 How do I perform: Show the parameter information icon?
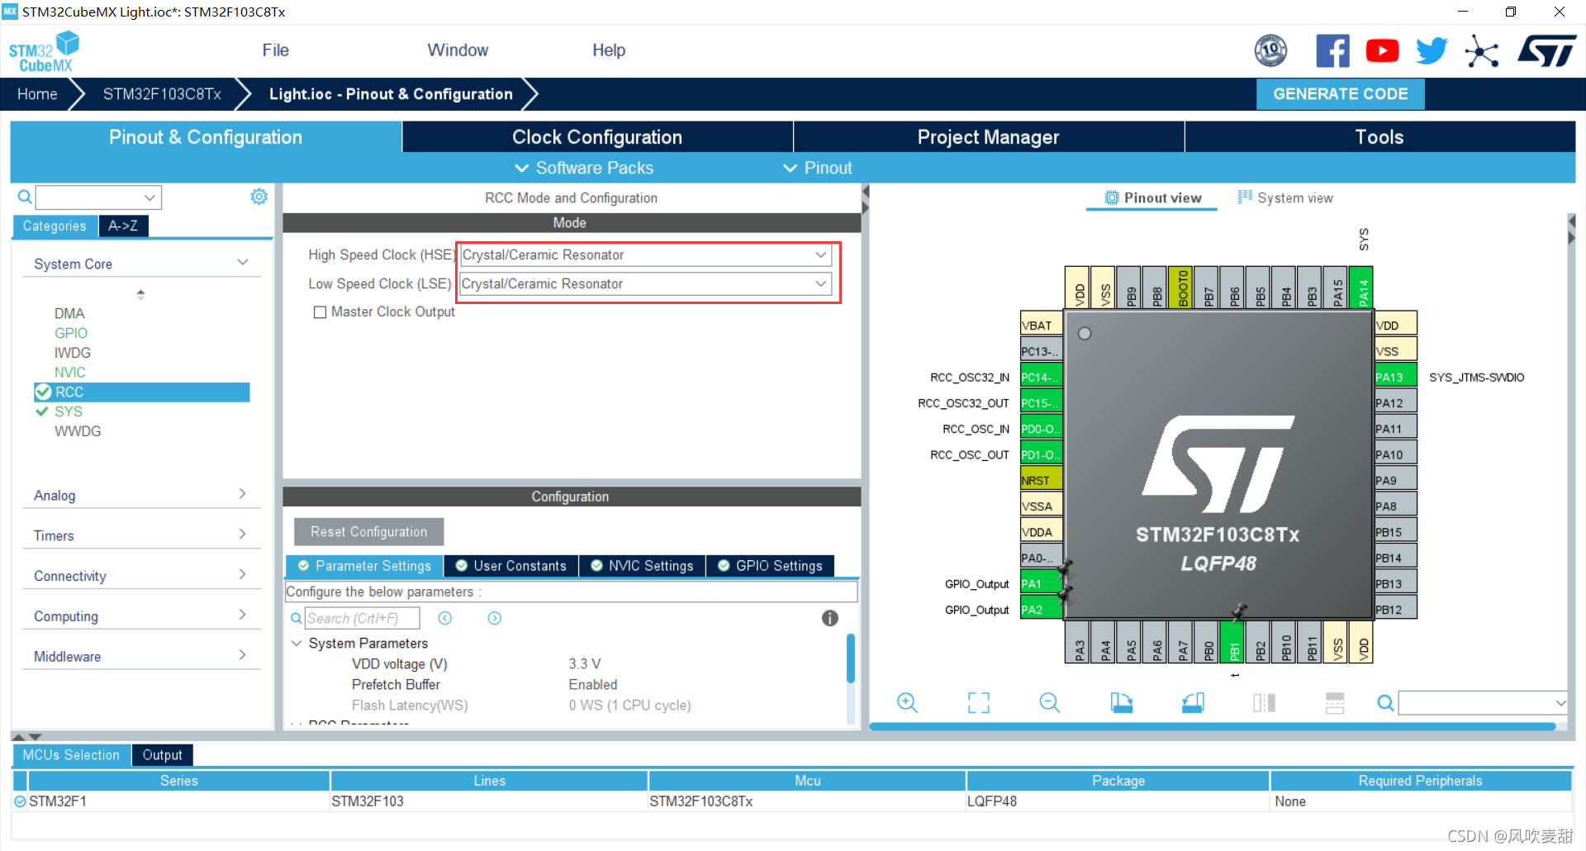pos(830,618)
